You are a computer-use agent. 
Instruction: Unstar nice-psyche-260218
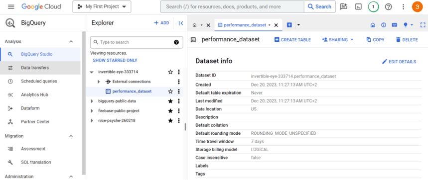(170, 120)
